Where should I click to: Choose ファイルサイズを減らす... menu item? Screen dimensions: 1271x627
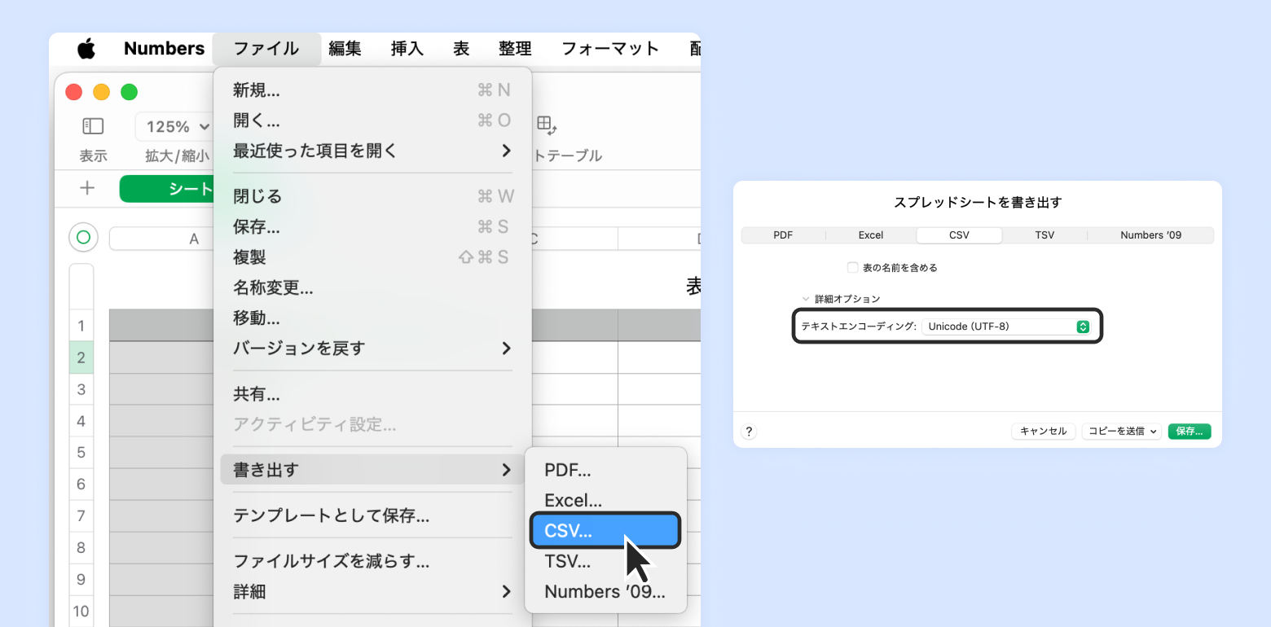click(372, 561)
